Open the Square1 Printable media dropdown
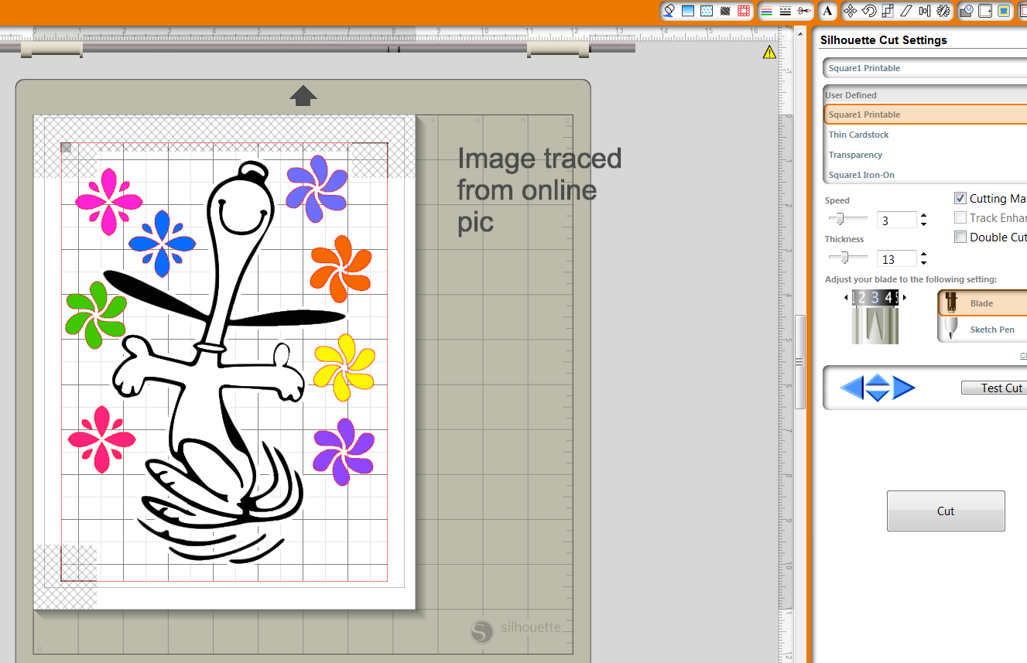Screen dimensions: 1027x663 click(x=925, y=68)
